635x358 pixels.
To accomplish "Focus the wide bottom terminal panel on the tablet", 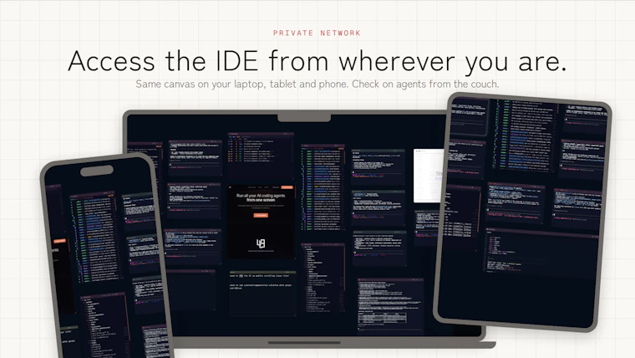I will click(541, 252).
